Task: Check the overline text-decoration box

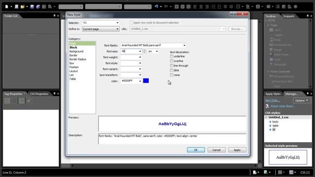Action: click(x=172, y=61)
